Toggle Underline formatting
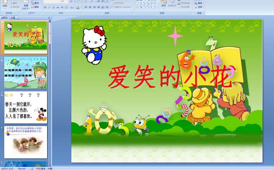Image resolution: width=274 pixels, height=170 pixels. pyautogui.click(x=54, y=7)
